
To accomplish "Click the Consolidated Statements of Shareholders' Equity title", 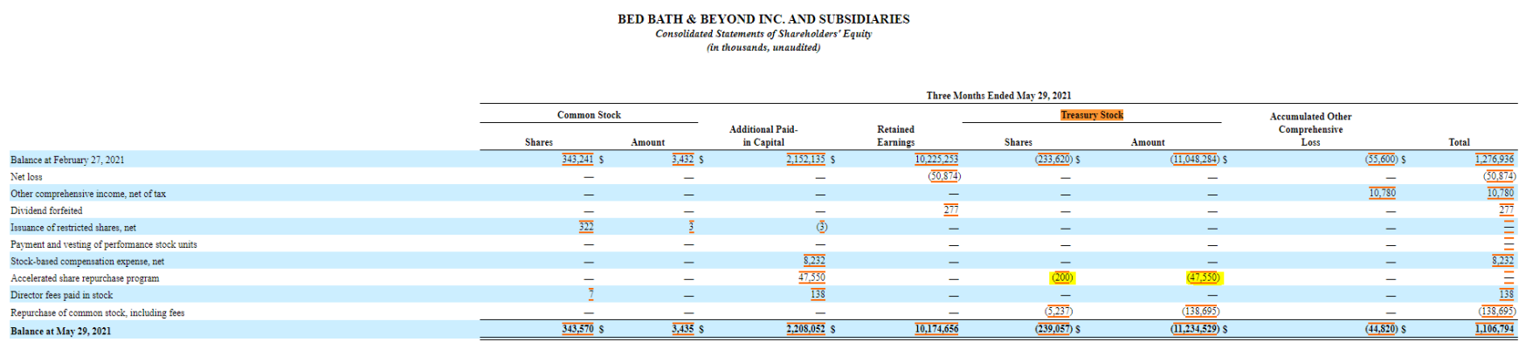I will [x=763, y=34].
